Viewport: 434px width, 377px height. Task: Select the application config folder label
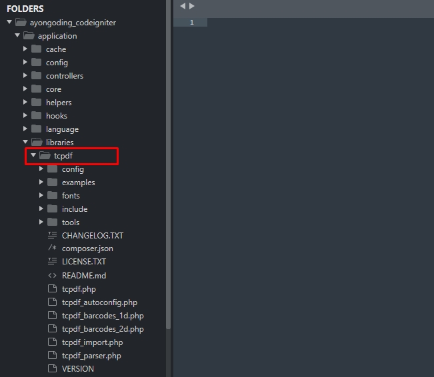[57, 63]
